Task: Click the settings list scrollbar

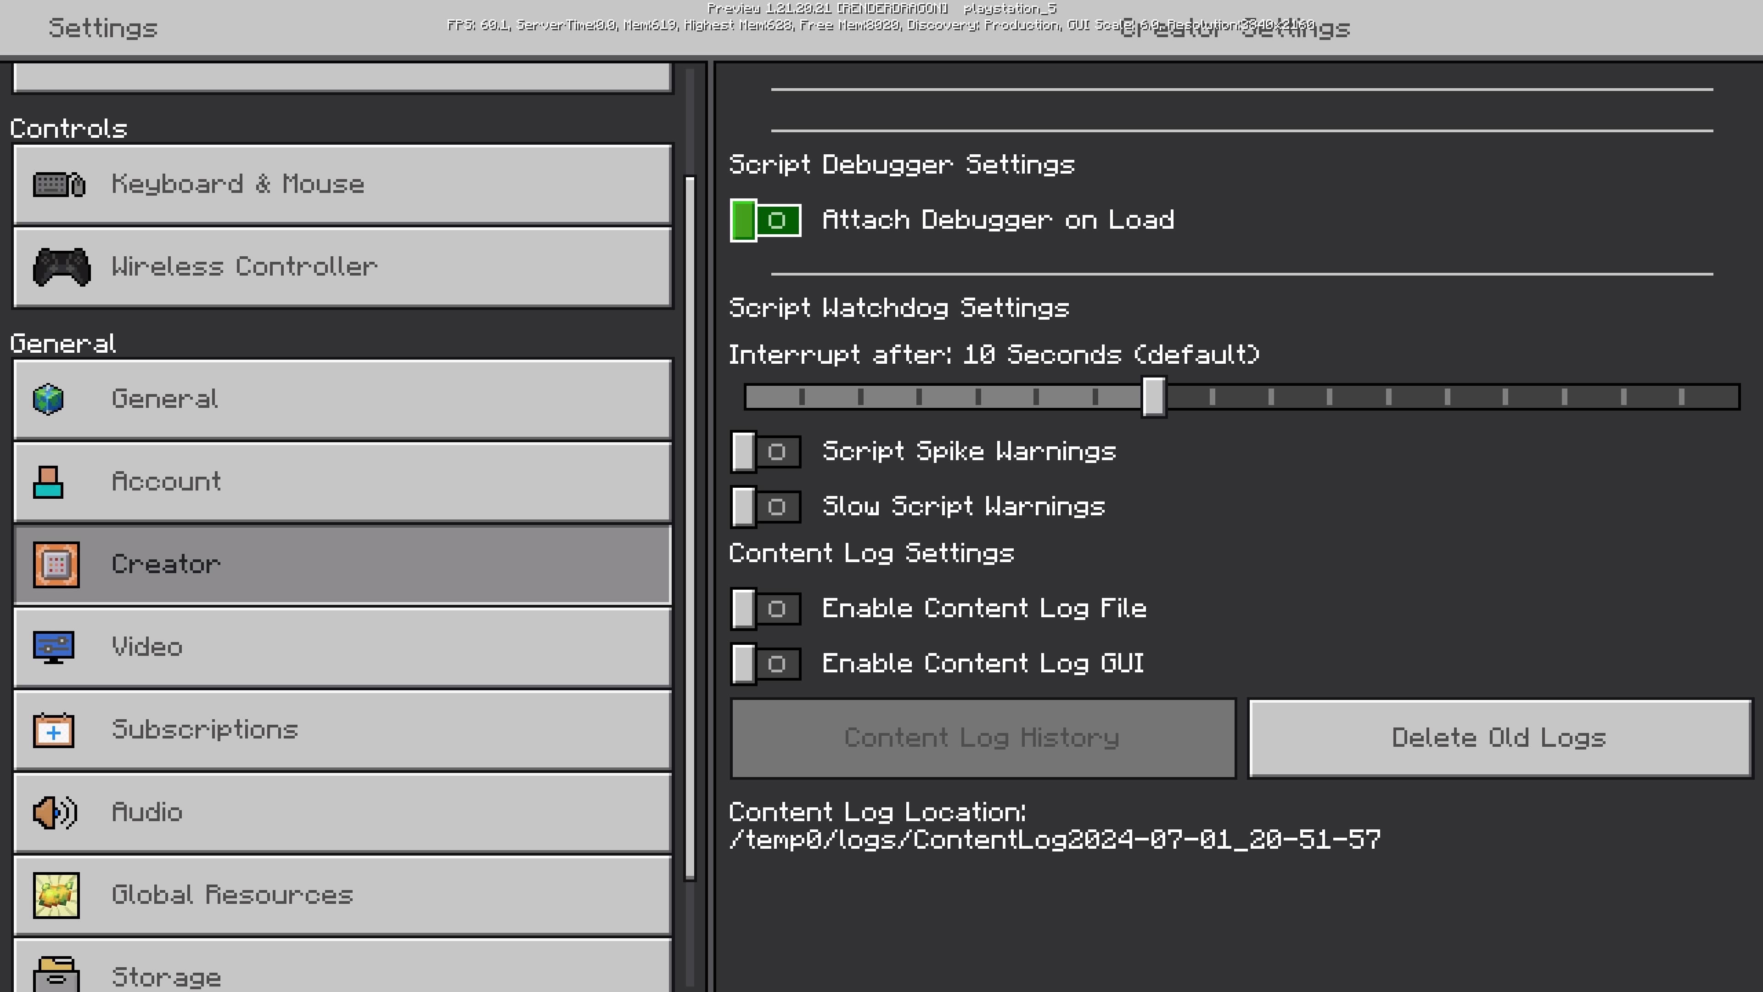Action: (690, 527)
